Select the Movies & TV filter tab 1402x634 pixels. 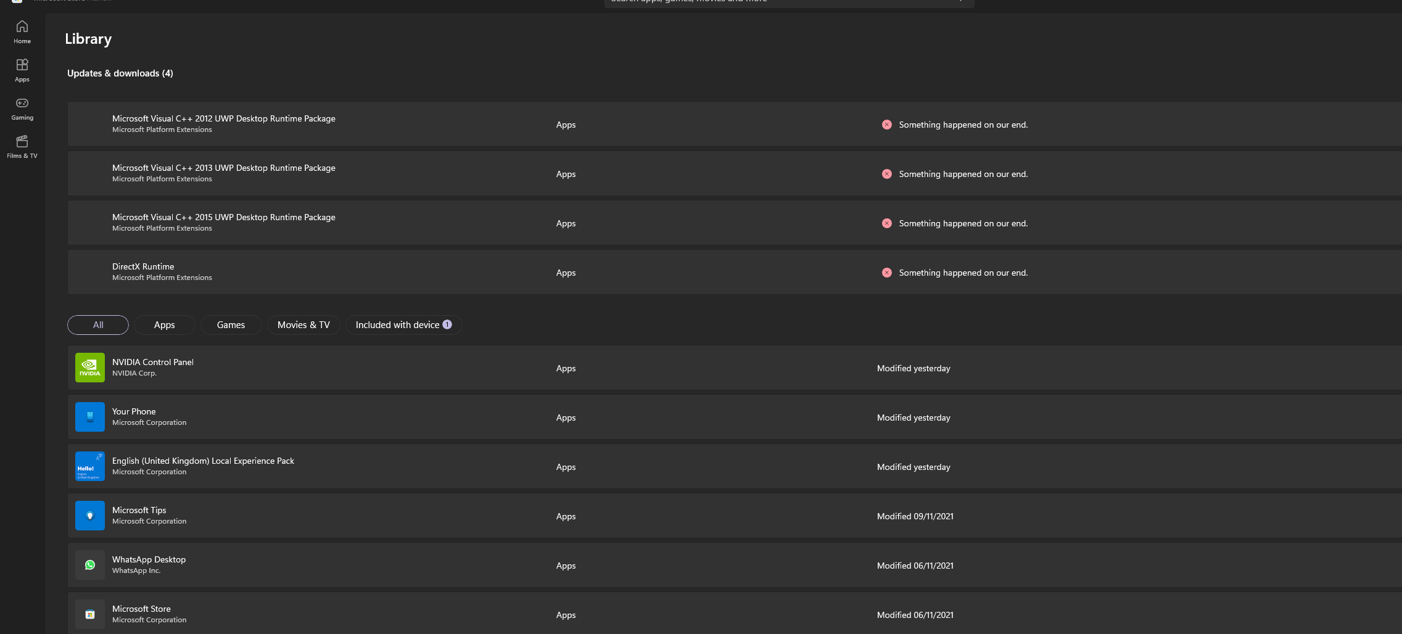303,325
